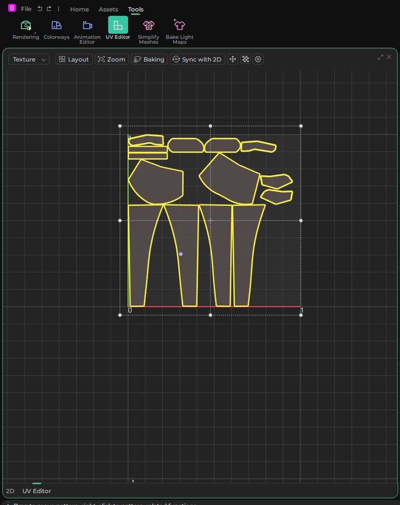
Task: Click the left-middle bounding box handle
Action: pyautogui.click(x=120, y=221)
